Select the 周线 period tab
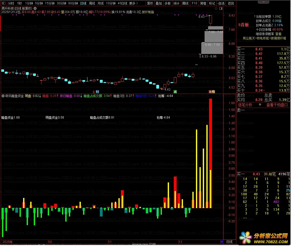The image size is (292, 246). point(92,3)
